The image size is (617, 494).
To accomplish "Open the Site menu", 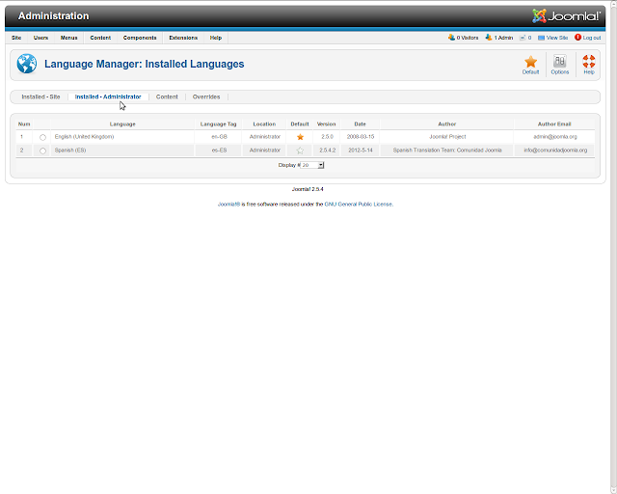I will tap(16, 38).
